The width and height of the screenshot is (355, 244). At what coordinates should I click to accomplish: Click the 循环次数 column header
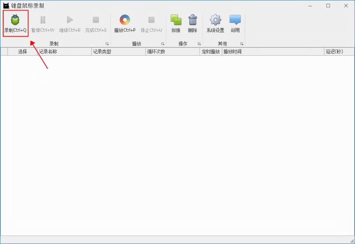pyautogui.click(x=156, y=51)
